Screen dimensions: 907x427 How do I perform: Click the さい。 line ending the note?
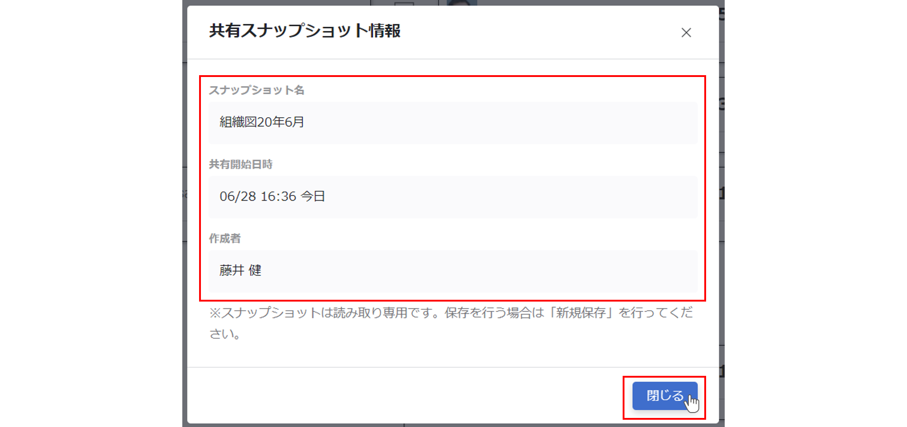coord(225,334)
